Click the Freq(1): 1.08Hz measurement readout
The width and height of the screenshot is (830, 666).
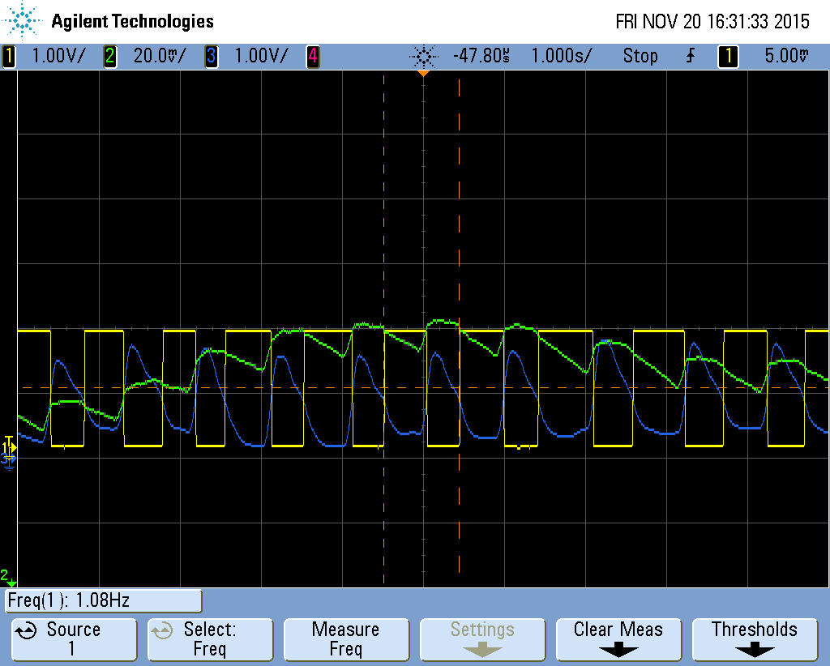[102, 600]
